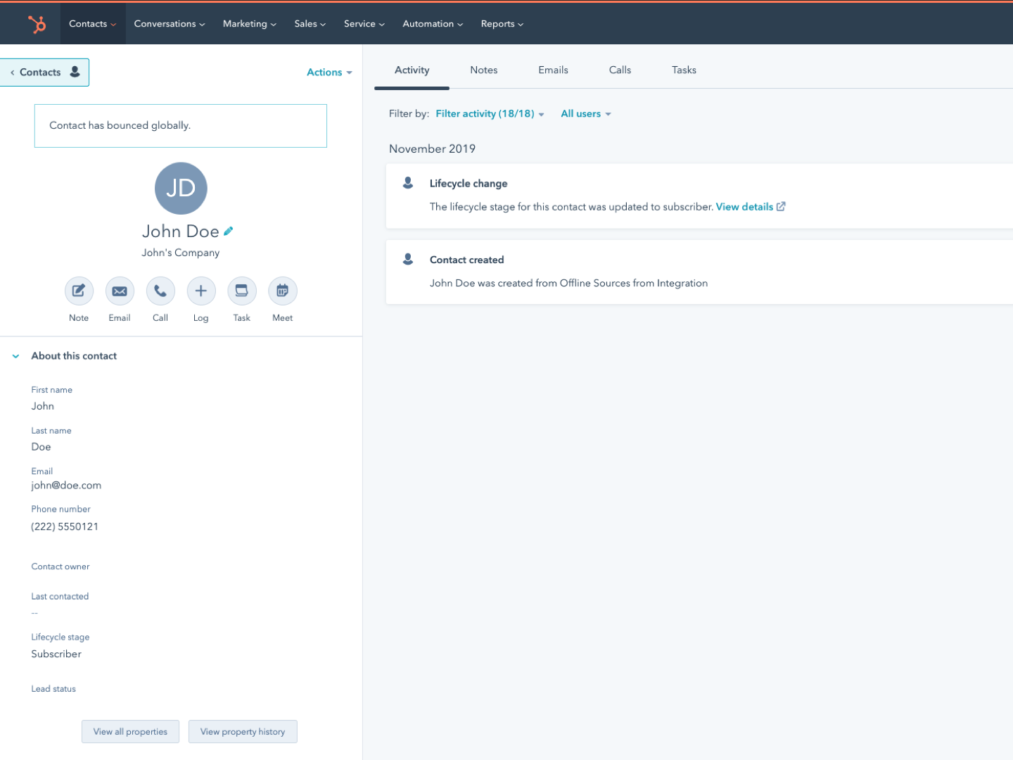Switch to the Calls tab
1013x760 pixels.
click(x=620, y=70)
